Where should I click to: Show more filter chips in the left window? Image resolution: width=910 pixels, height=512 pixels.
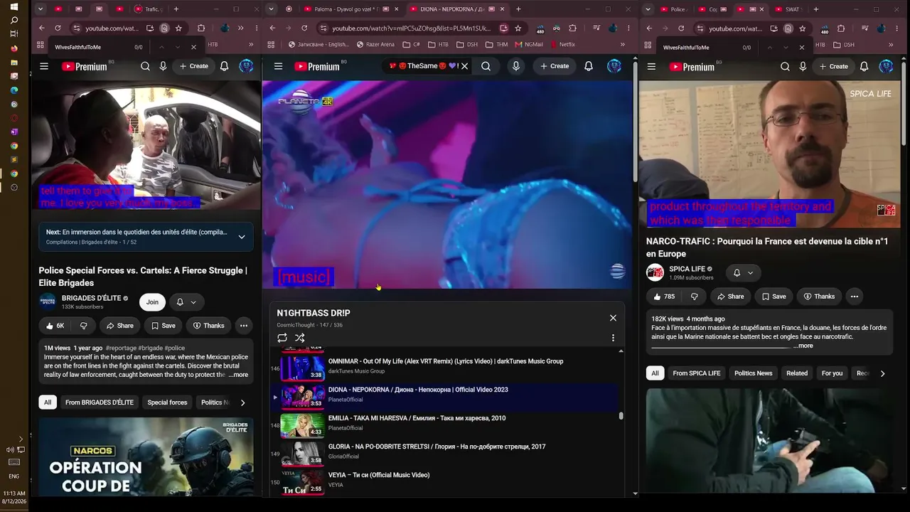(242, 402)
